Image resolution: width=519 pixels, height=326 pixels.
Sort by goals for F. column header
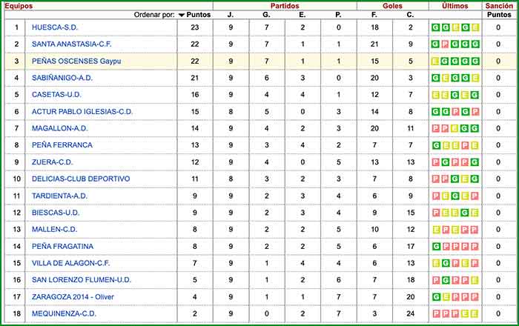(x=374, y=14)
